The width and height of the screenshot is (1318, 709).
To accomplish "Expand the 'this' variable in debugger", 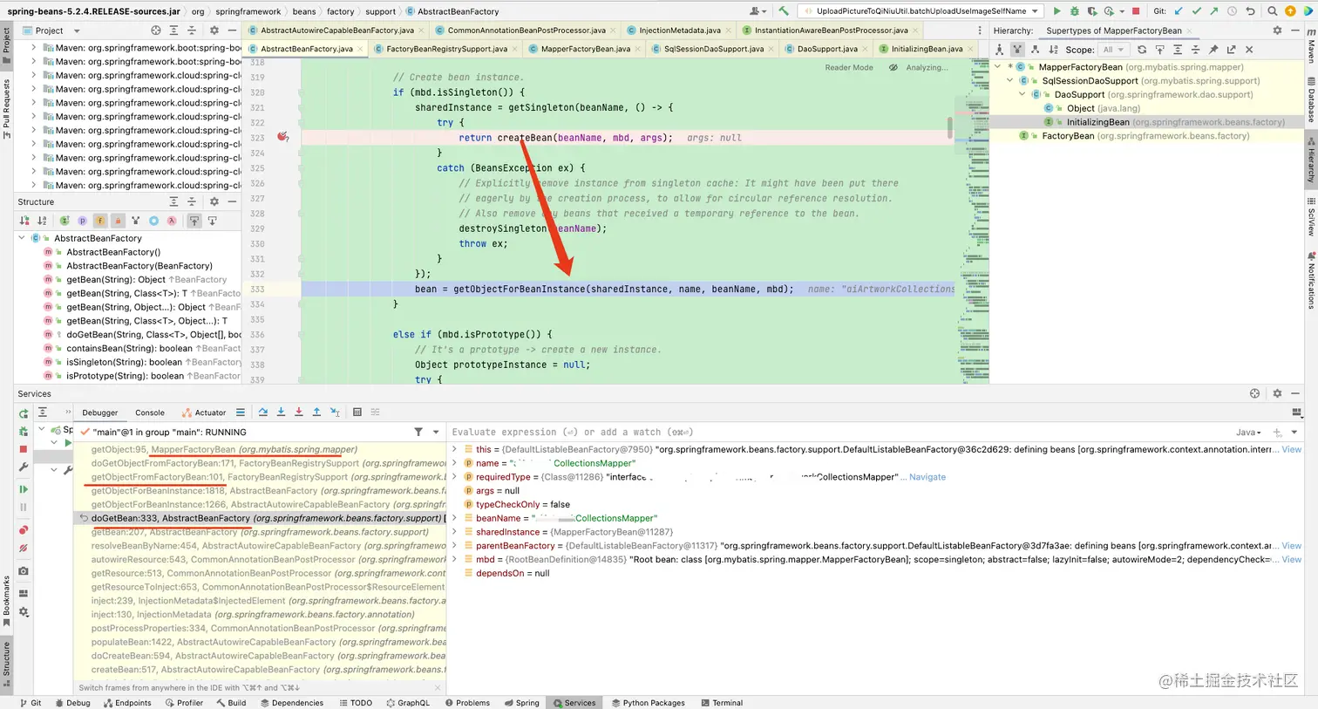I will (x=454, y=449).
